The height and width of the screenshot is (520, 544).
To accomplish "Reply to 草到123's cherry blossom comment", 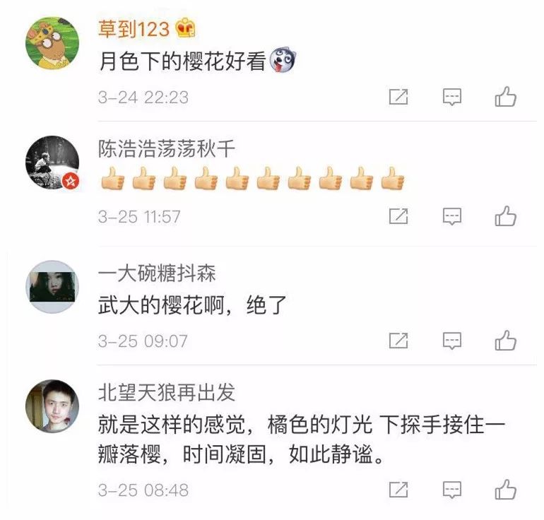I will pyautogui.click(x=452, y=97).
